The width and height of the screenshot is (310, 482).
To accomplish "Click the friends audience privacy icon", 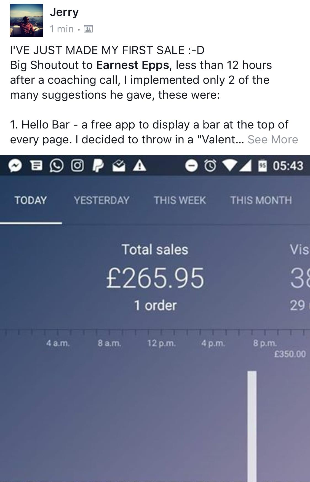I will coord(88,29).
